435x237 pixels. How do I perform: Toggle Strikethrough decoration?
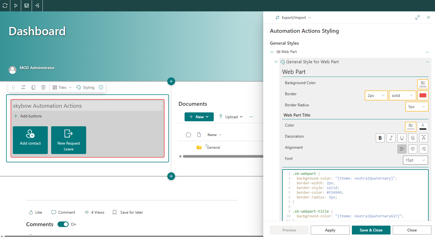pyautogui.click(x=412, y=138)
